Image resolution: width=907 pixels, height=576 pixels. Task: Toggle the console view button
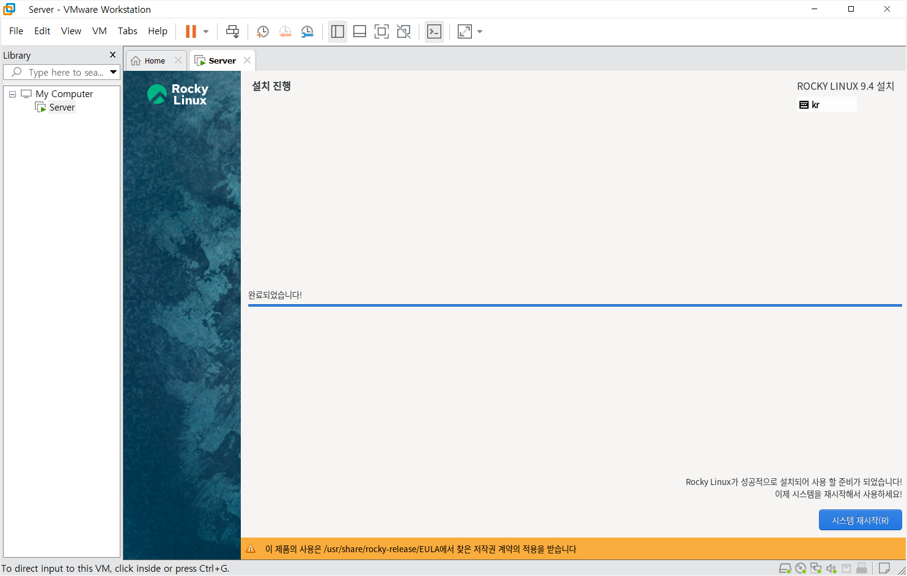coord(434,32)
